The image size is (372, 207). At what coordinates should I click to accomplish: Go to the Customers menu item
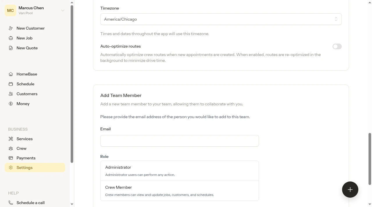(27, 94)
